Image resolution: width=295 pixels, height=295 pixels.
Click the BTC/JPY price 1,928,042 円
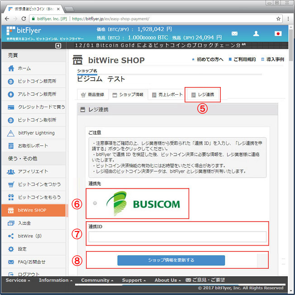154,29
